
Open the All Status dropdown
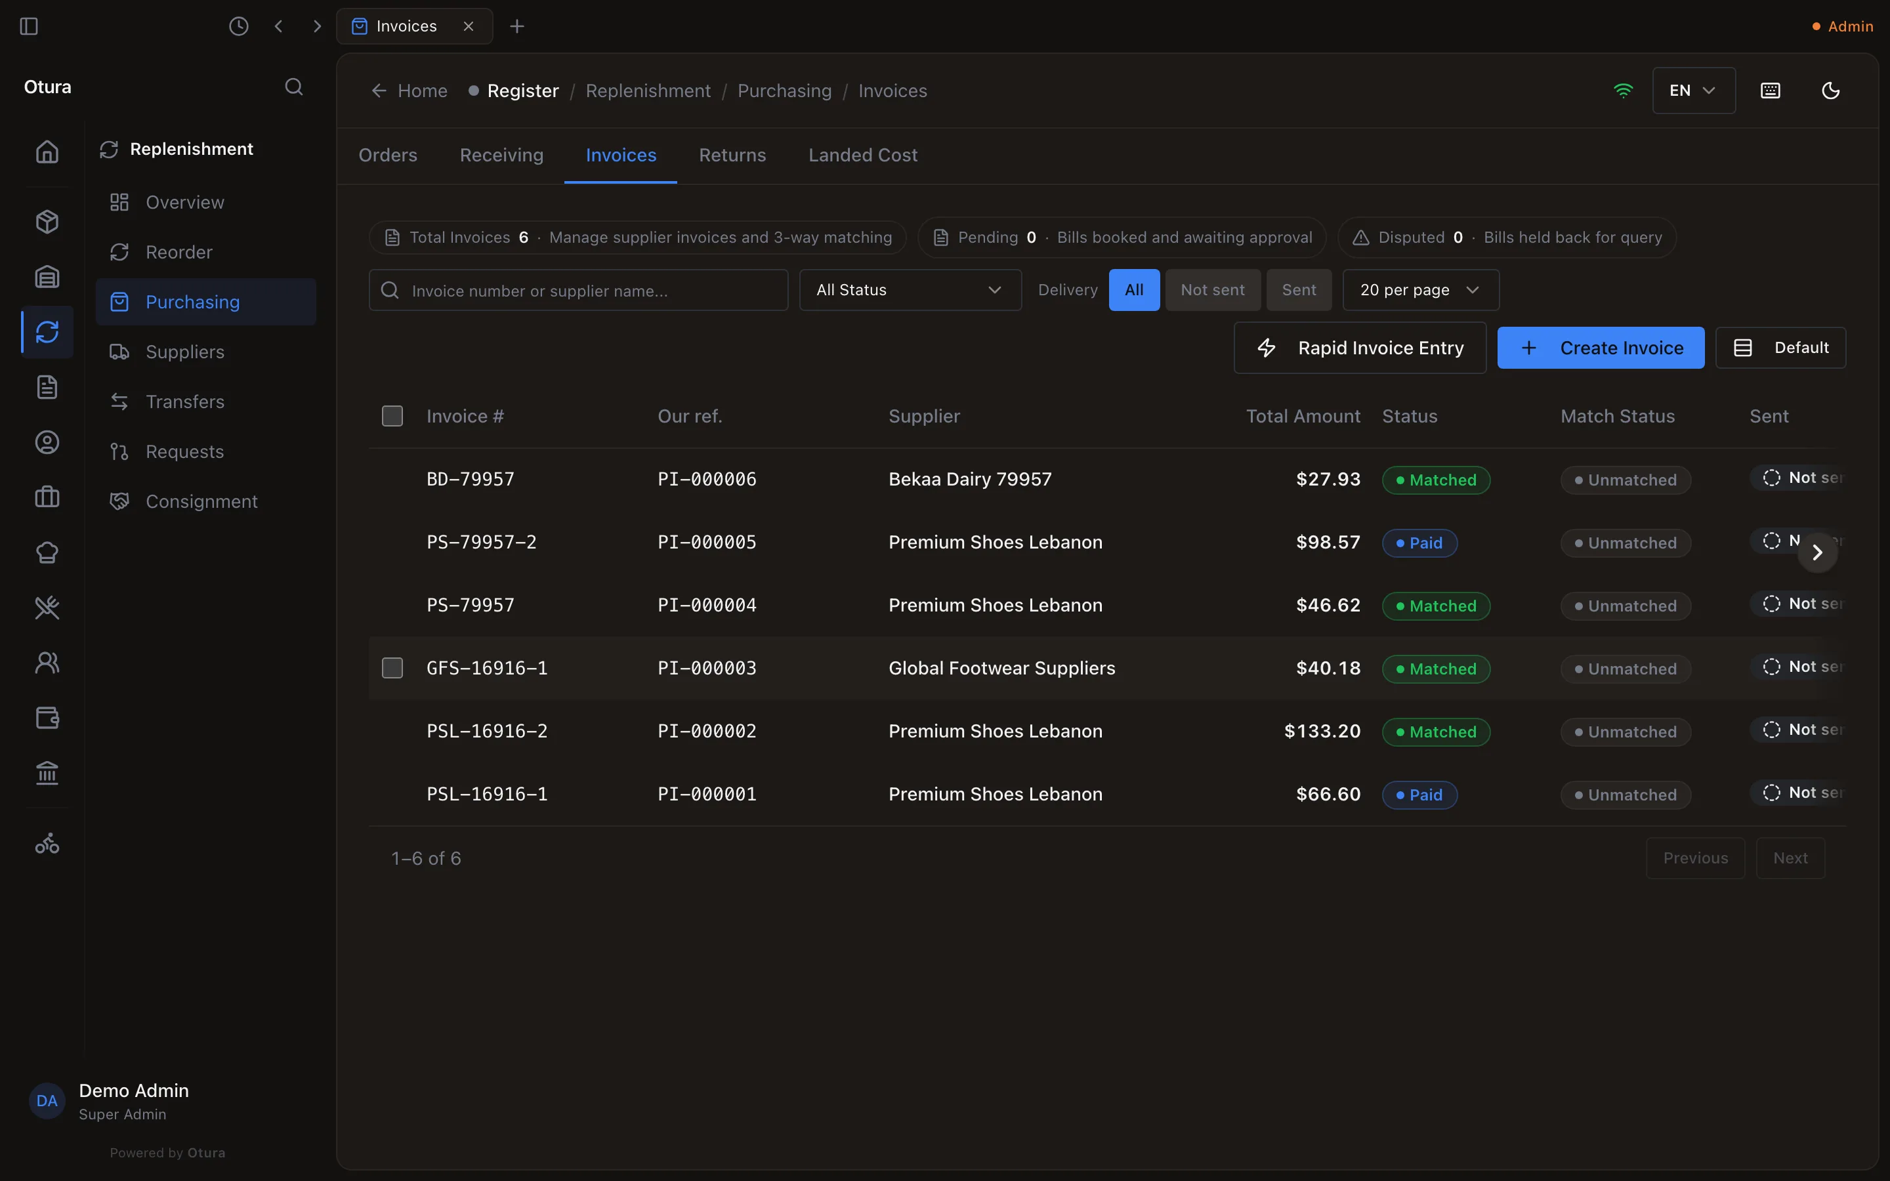[910, 290]
